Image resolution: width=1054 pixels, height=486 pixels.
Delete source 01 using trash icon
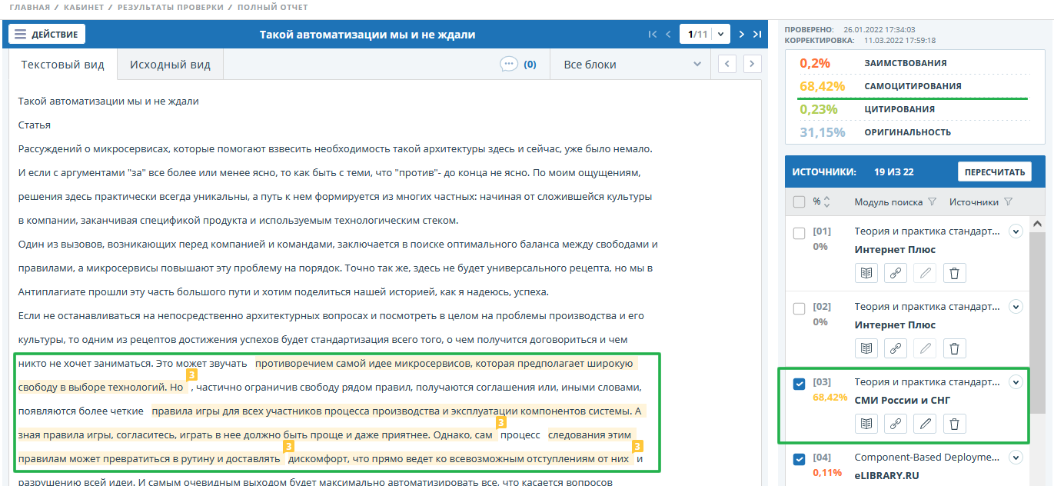(954, 273)
